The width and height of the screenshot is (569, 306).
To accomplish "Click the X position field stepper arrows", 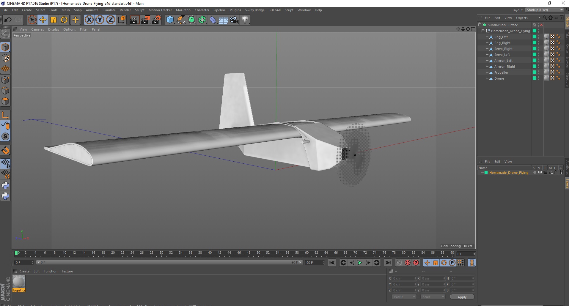I will [415, 278].
